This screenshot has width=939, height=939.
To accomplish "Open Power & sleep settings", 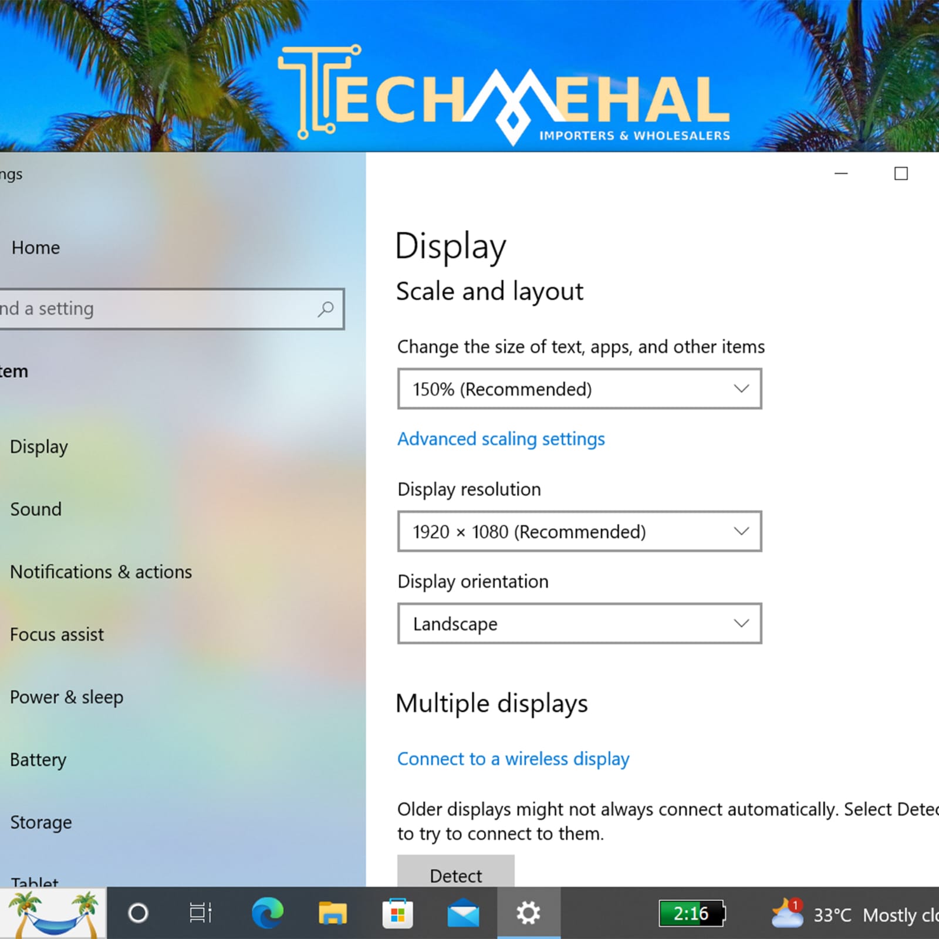I will [x=67, y=697].
